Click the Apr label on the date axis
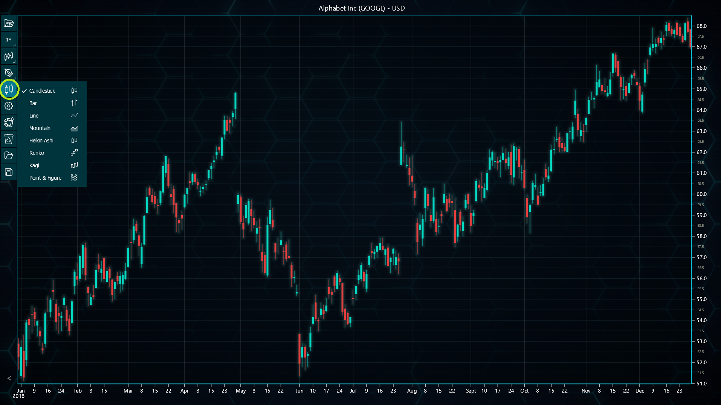This screenshot has height=405, width=721. click(184, 391)
